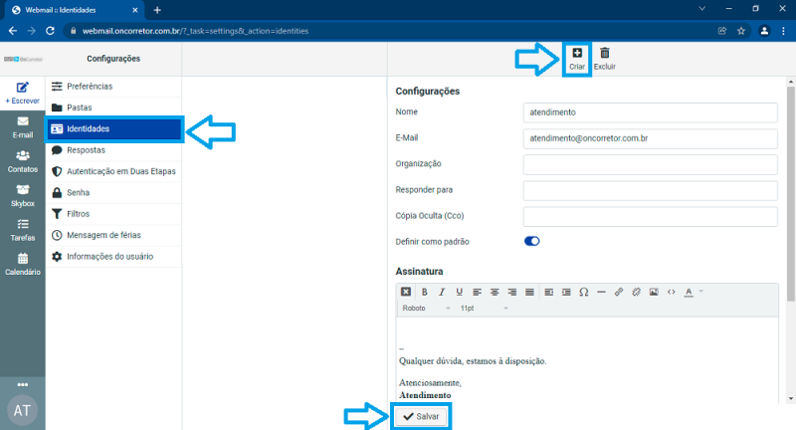This screenshot has width=796, height=430.
Task: Select Identidades in the settings menu
Action: click(x=114, y=128)
